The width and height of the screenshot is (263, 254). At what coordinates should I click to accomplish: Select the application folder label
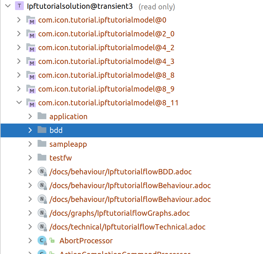click(x=68, y=116)
